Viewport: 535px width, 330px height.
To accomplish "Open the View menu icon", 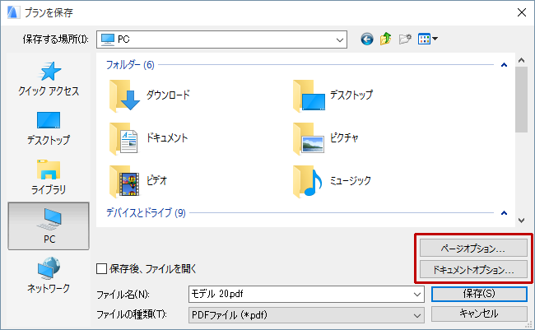I will [x=427, y=39].
